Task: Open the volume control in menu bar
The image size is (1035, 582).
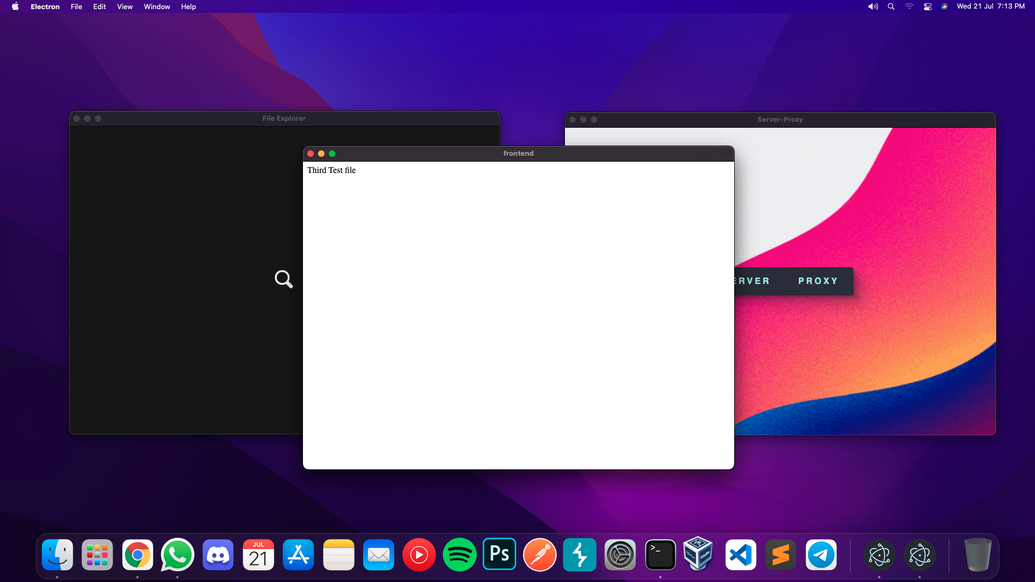Action: (x=873, y=6)
